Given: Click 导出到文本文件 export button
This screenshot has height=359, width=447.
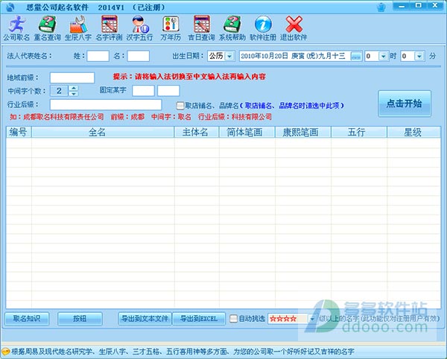Looking at the screenshot, I should (x=145, y=319).
